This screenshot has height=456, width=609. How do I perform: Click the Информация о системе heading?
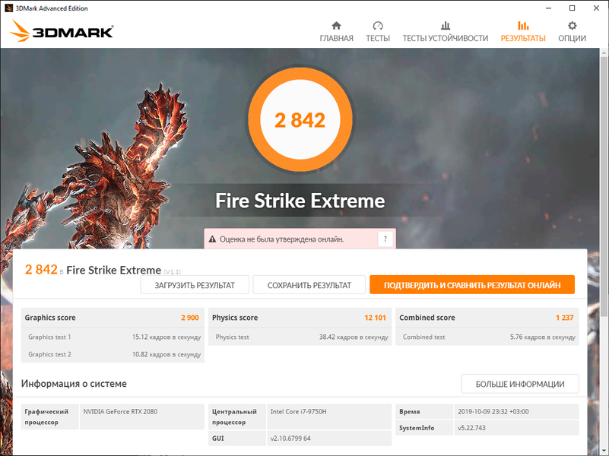click(x=74, y=384)
